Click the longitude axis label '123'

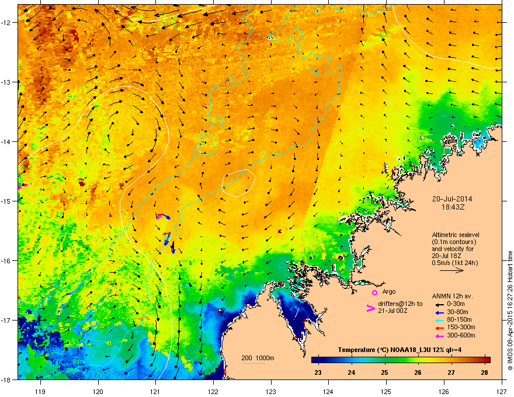[x=271, y=391]
